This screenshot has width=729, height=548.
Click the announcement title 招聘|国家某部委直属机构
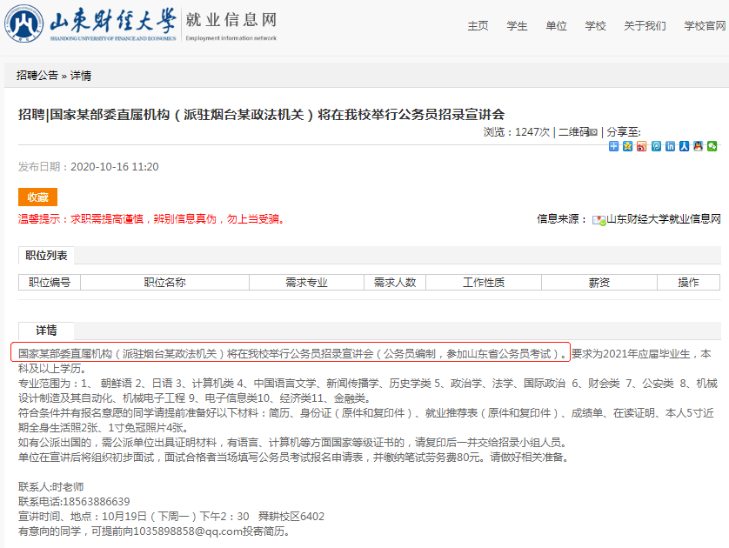[261, 115]
